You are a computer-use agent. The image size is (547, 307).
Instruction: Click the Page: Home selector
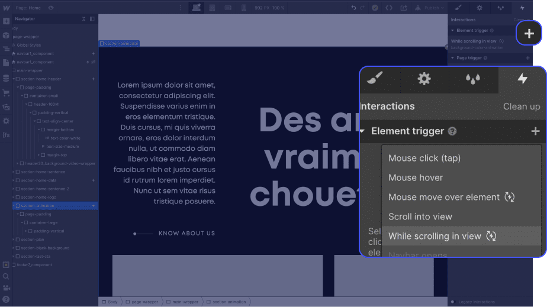point(28,8)
